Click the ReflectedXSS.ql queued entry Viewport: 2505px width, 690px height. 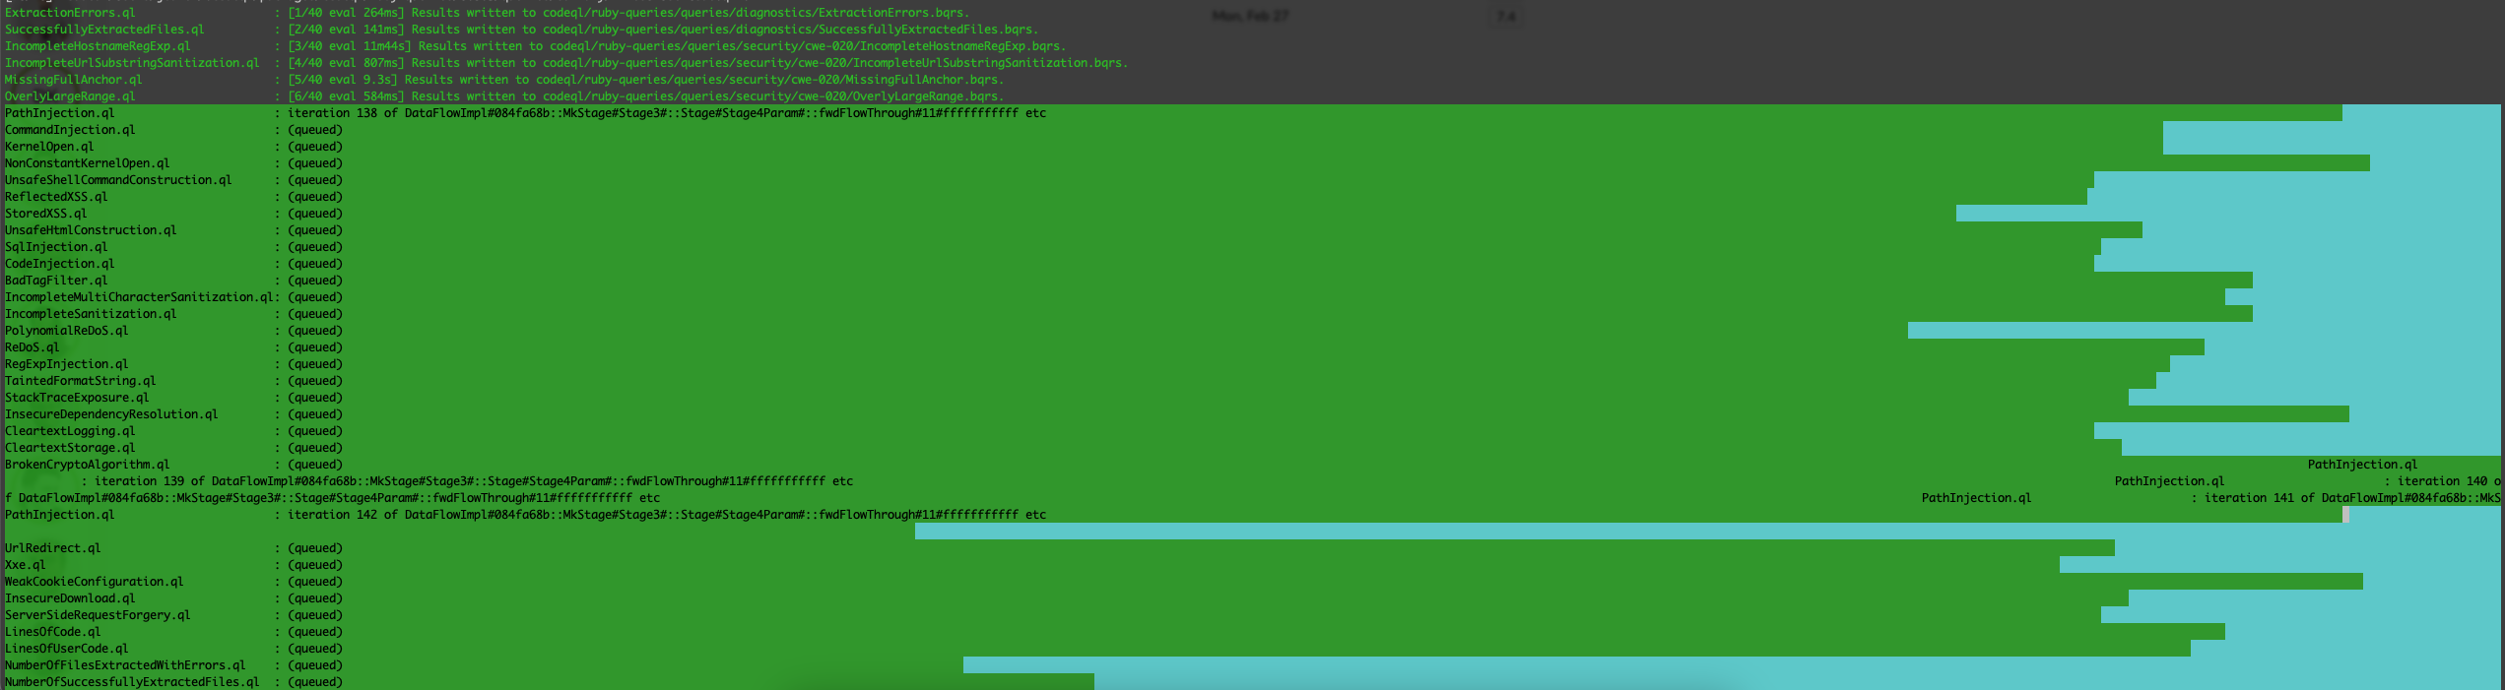click(173, 197)
